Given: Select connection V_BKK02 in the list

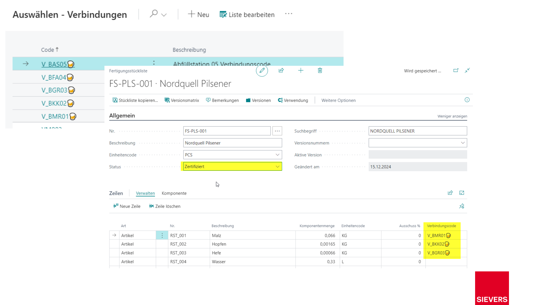Looking at the screenshot, I should click(58, 103).
